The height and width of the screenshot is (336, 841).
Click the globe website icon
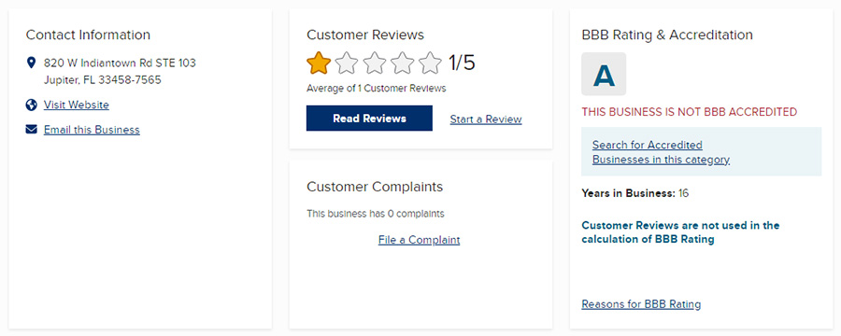pyautogui.click(x=31, y=105)
